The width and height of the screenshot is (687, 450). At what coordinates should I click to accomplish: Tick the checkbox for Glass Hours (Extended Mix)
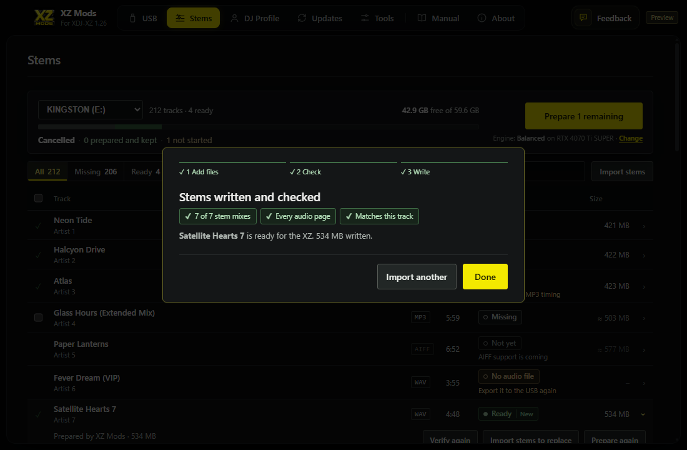click(x=39, y=317)
